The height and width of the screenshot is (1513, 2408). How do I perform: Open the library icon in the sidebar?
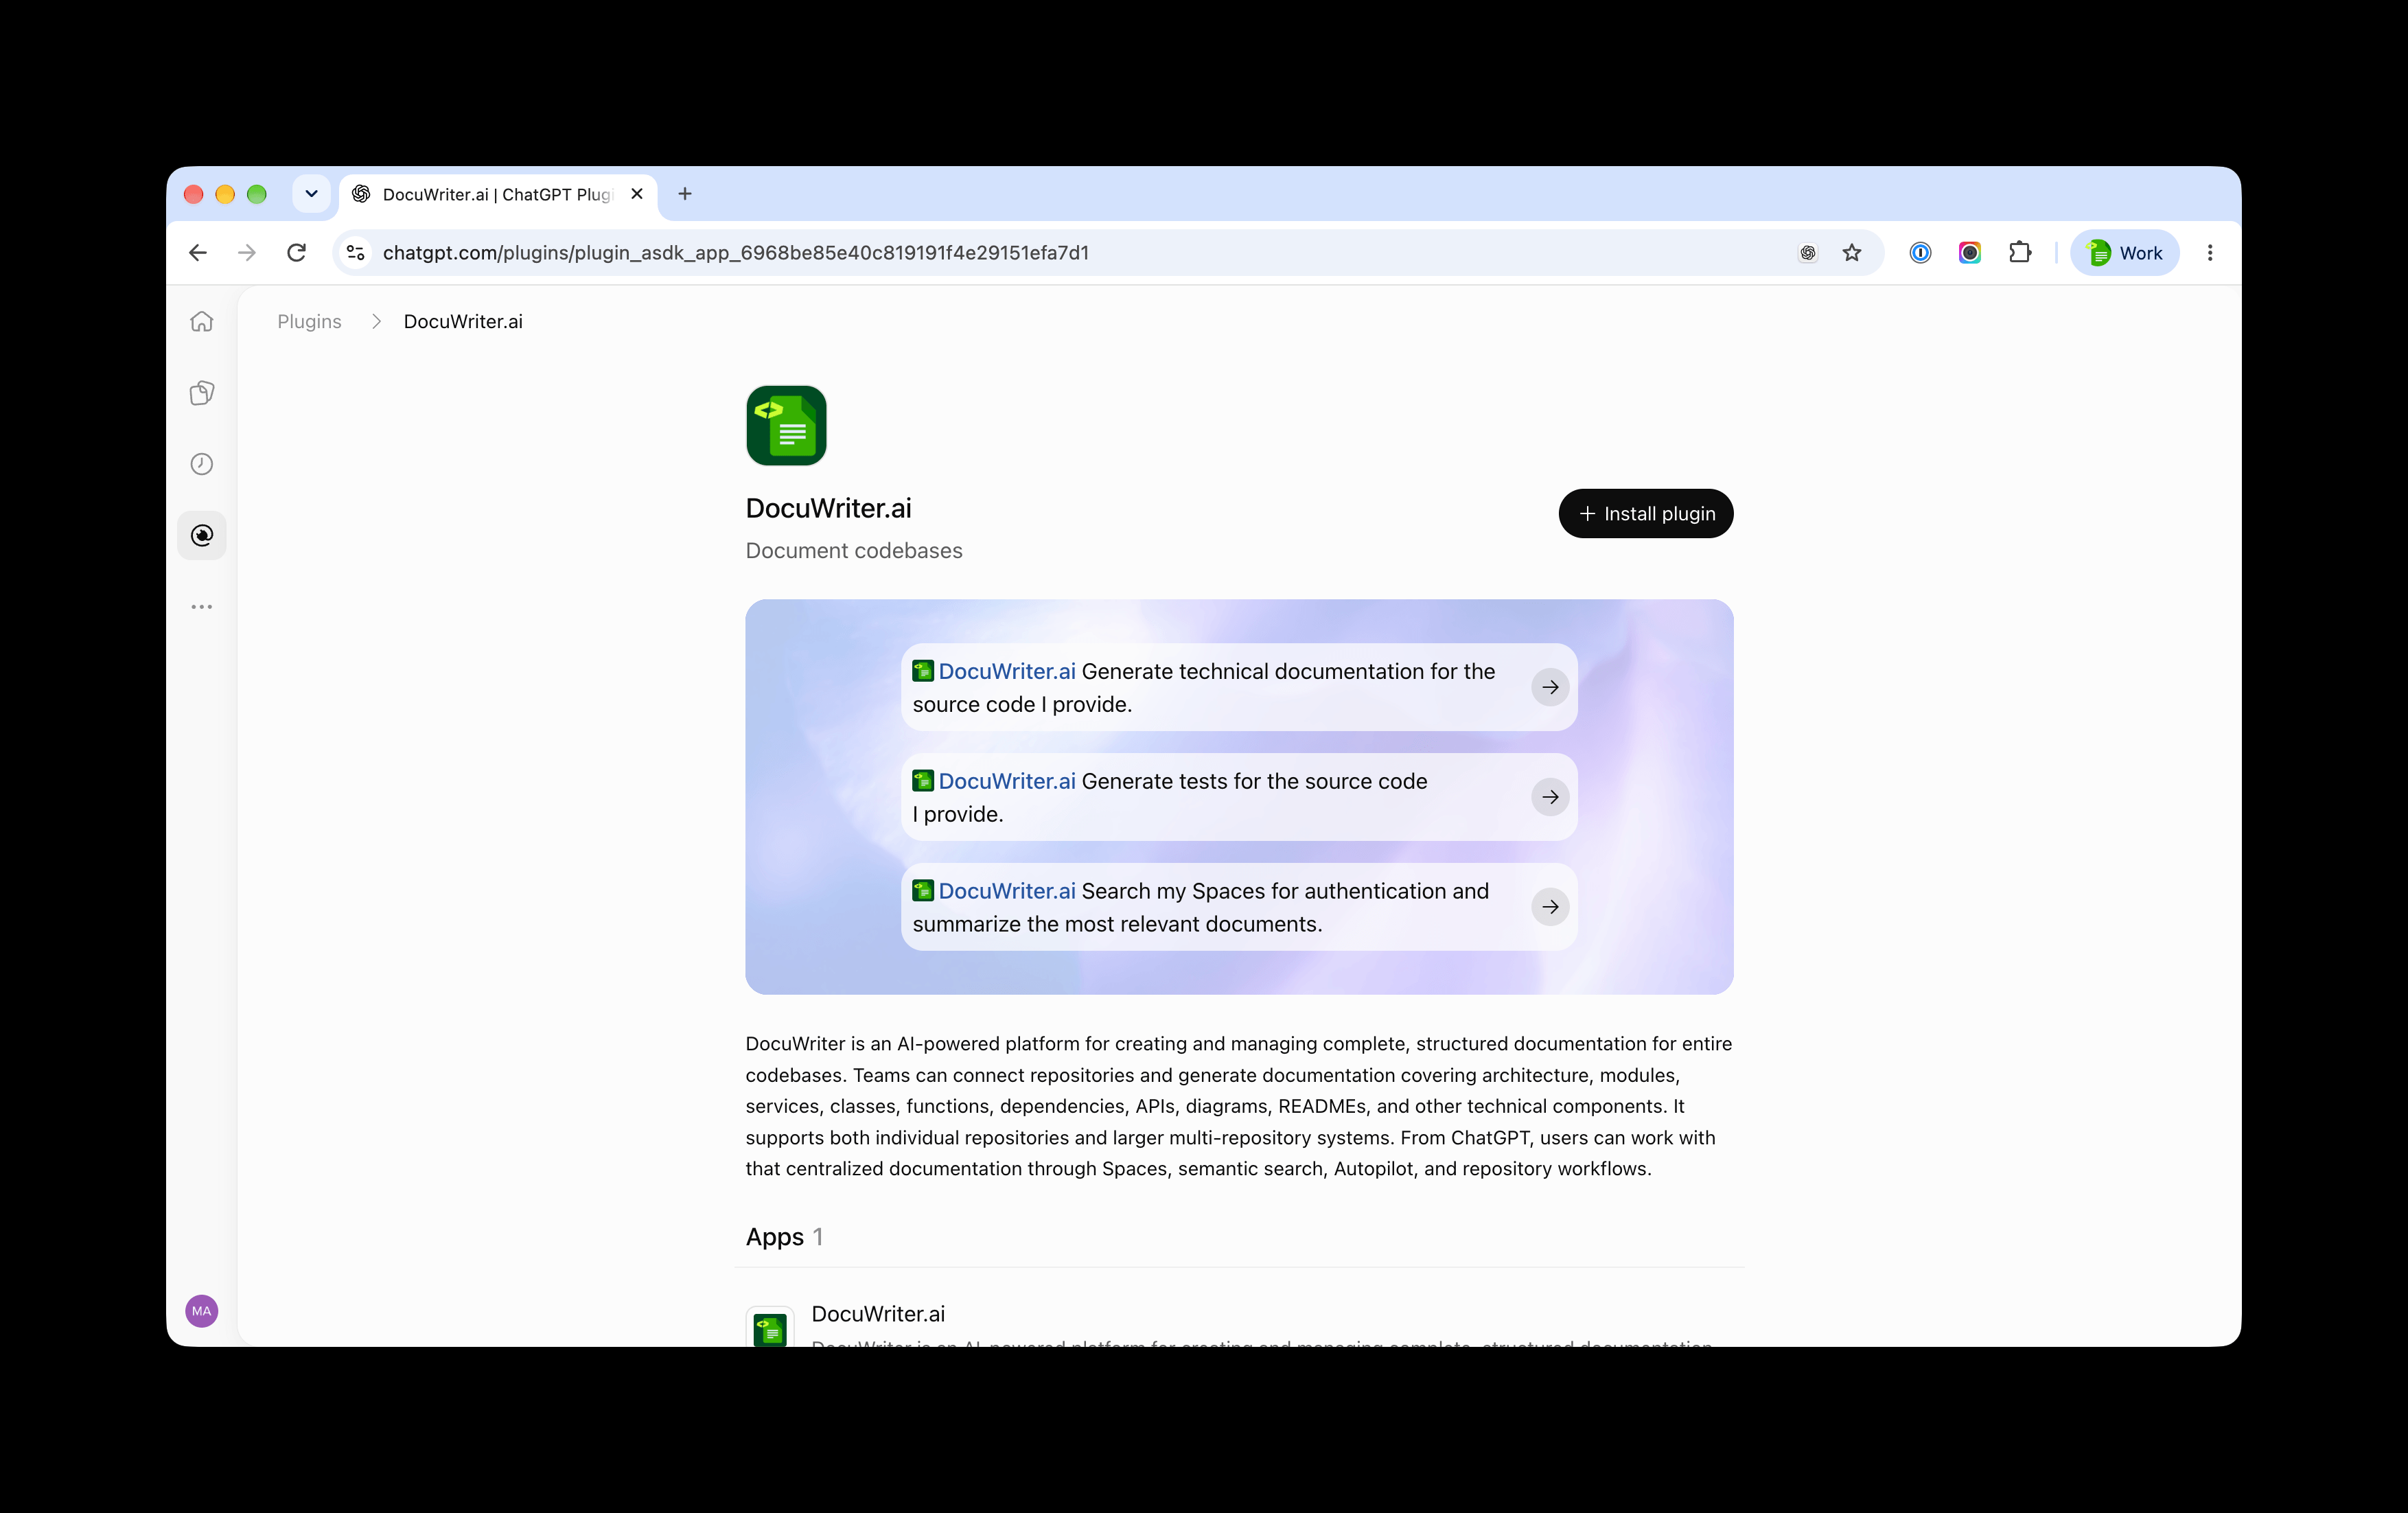[202, 393]
